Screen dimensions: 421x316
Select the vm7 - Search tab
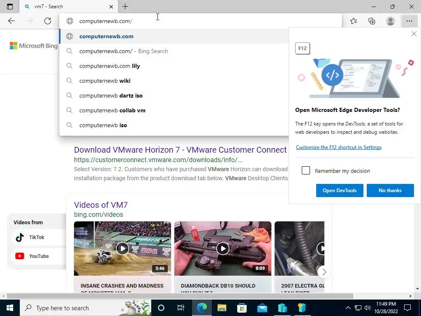coord(69,7)
